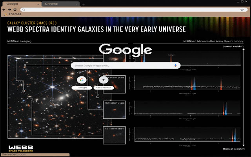Screen dimensions: 251x157
Task: Click the Add shortcut label
Action: pyautogui.click(x=104, y=88)
